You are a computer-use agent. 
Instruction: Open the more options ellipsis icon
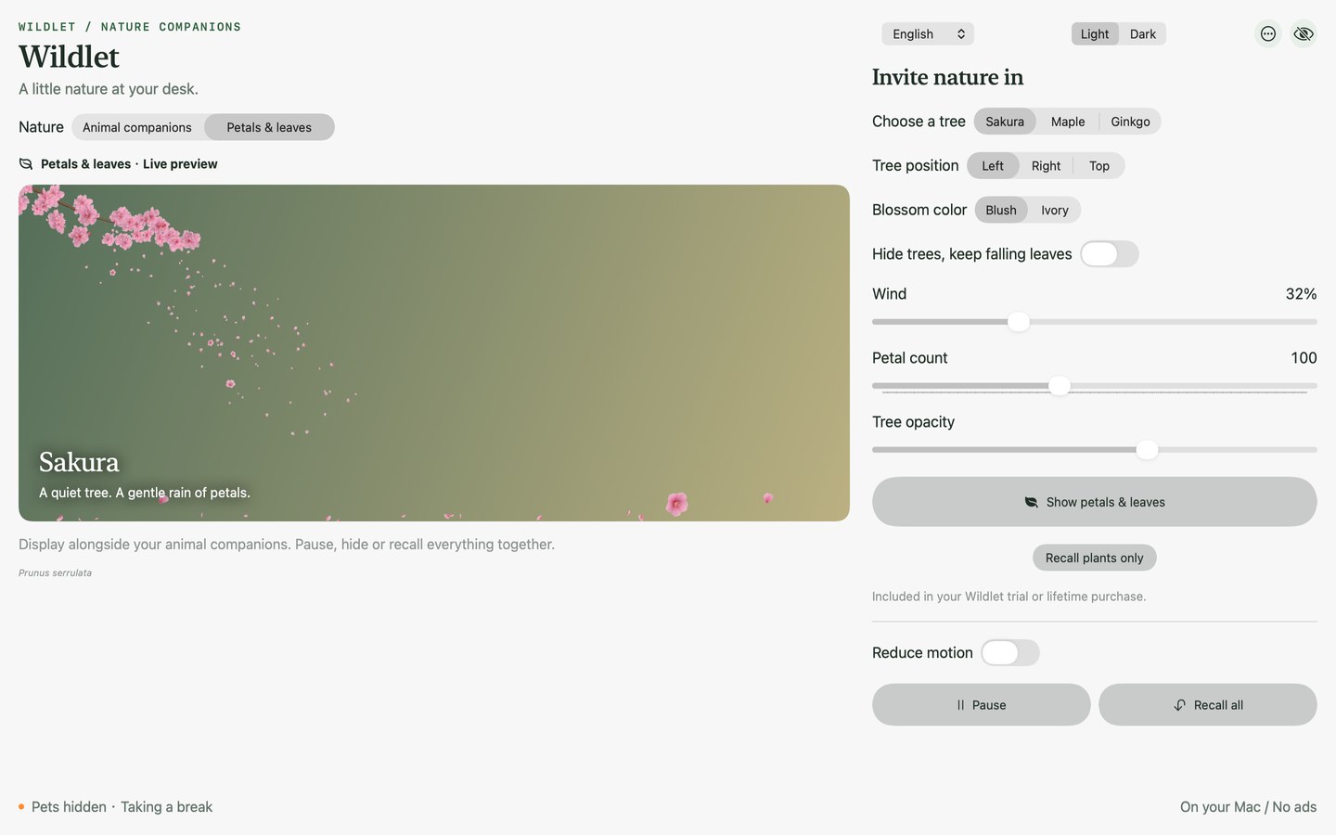coord(1267,34)
